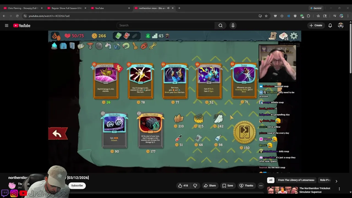Open more actions menu beside Thanks
The width and height of the screenshot is (352, 198).
(x=261, y=186)
